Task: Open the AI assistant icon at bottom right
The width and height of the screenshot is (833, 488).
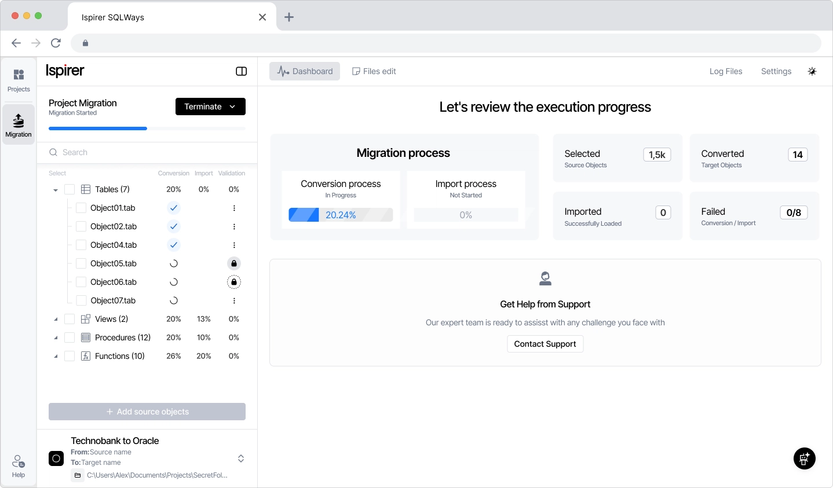Action: 804,458
